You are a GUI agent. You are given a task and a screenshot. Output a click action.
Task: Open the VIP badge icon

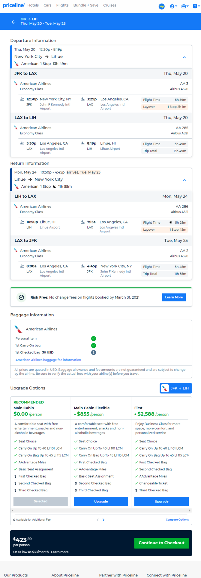tap(162, 6)
